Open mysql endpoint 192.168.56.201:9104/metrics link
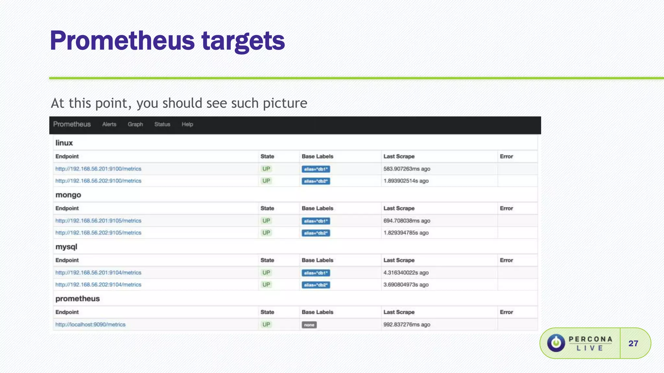664x373 pixels. click(x=98, y=273)
